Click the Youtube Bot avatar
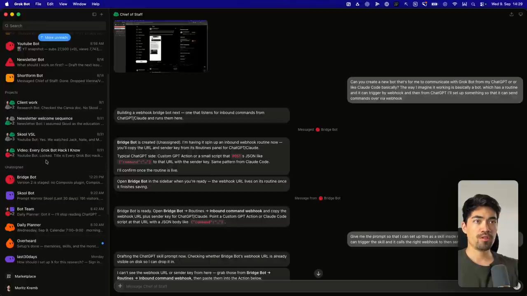This screenshot has width=527, height=296. click(10, 46)
